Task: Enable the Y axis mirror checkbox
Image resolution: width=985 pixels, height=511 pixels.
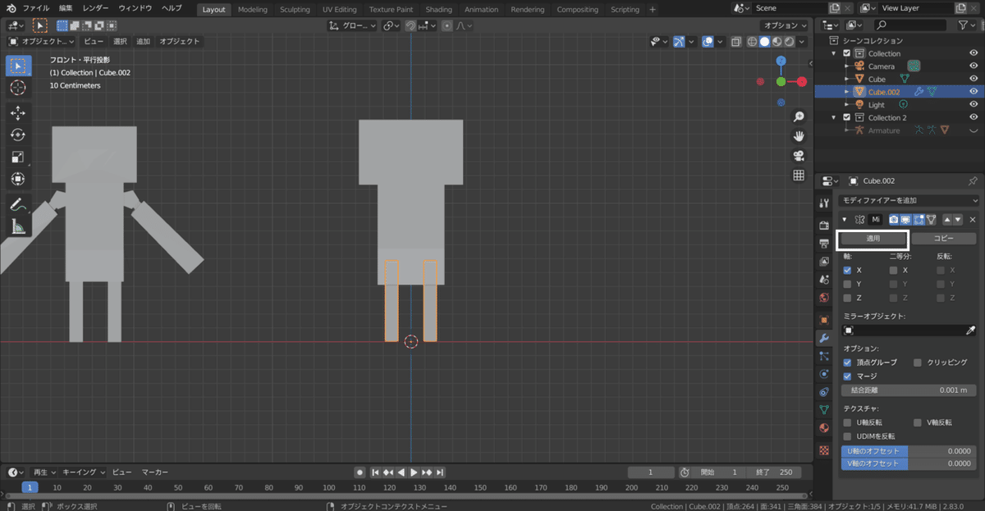Action: click(x=847, y=284)
